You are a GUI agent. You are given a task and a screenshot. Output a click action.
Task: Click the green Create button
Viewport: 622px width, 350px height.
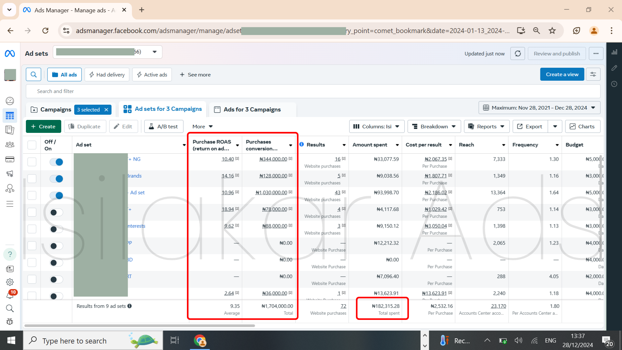click(x=43, y=126)
